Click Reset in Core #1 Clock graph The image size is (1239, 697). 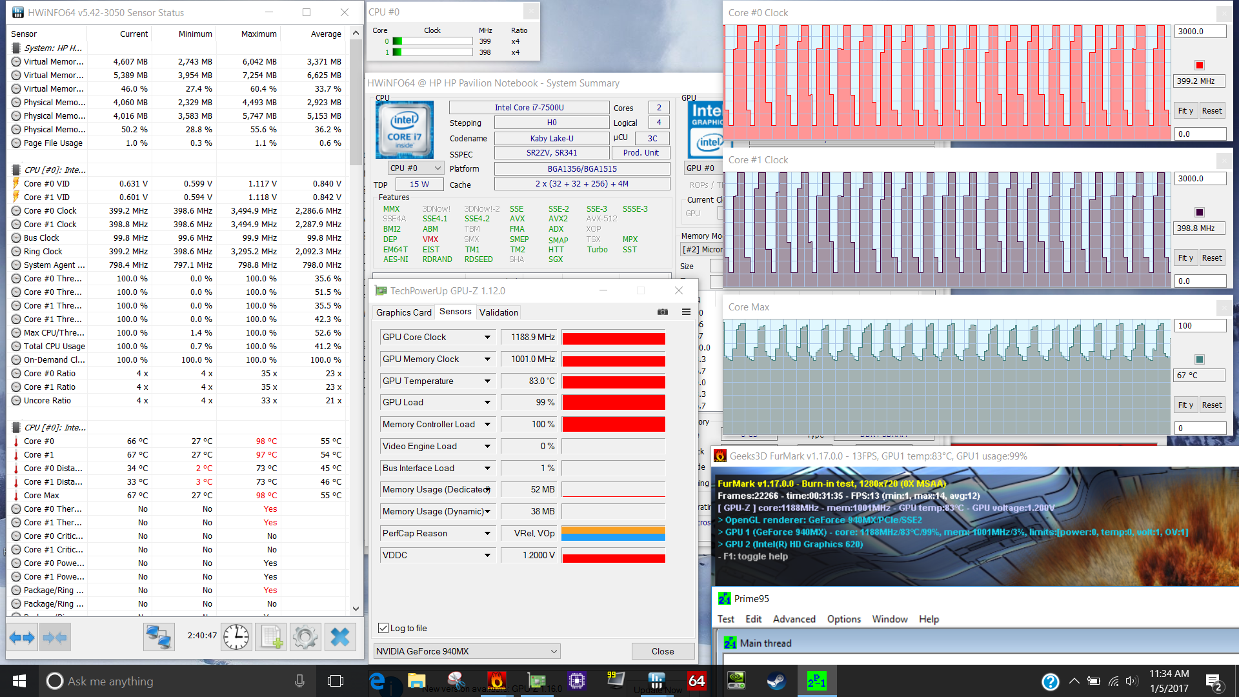click(x=1212, y=258)
